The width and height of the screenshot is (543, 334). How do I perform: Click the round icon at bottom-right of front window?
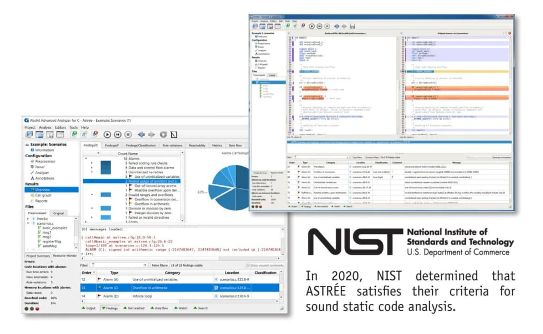281,309
